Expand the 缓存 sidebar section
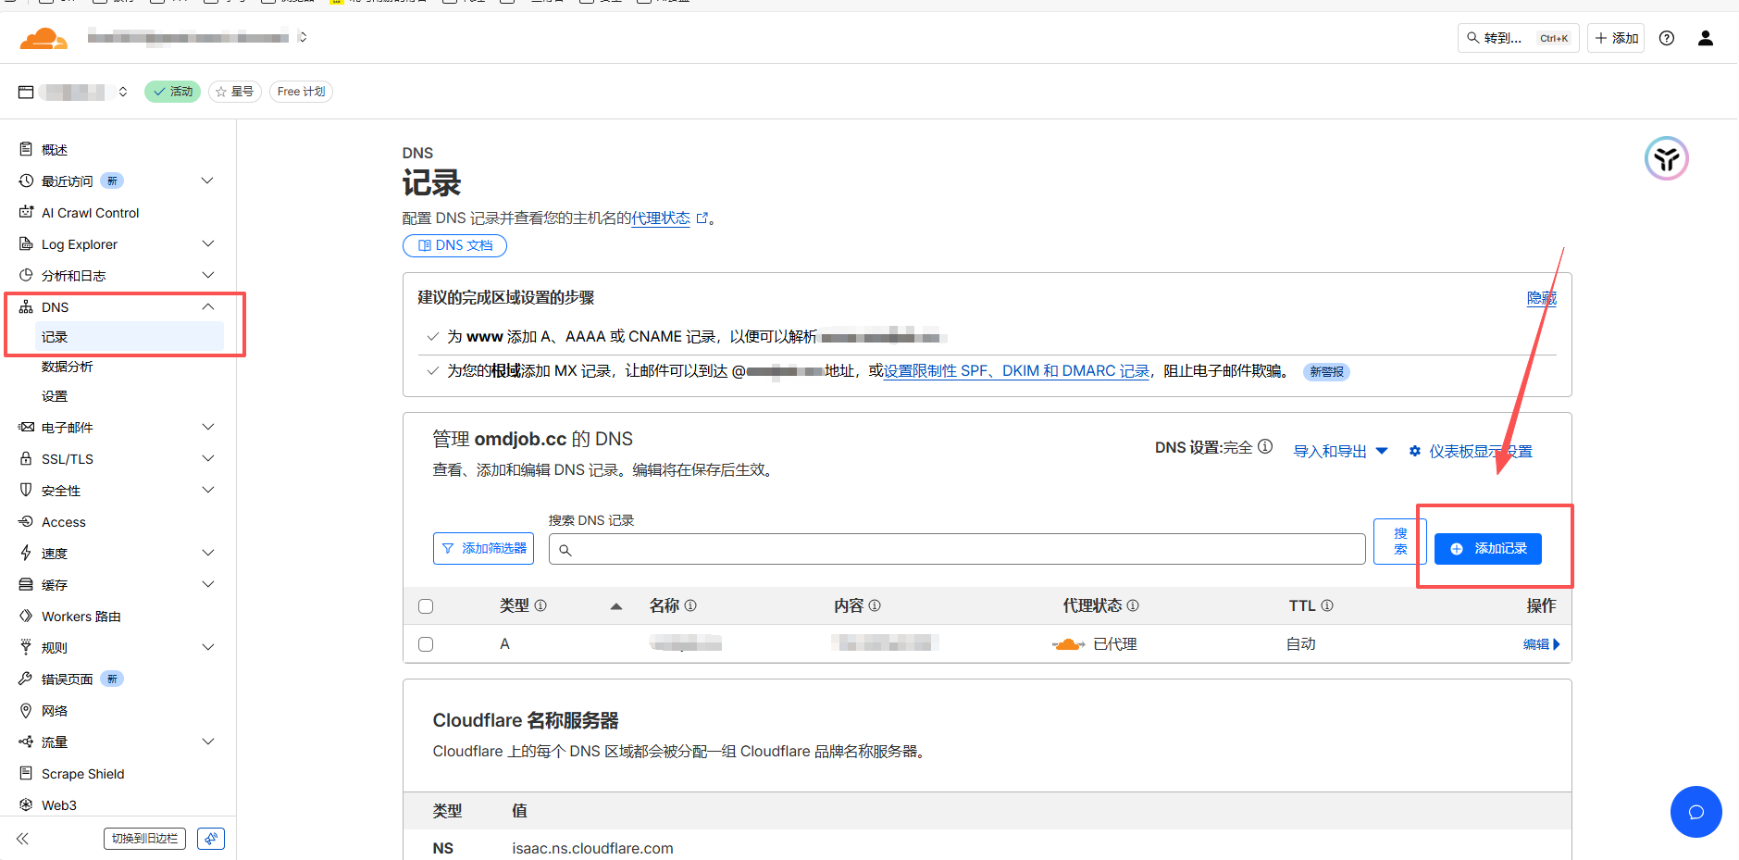1739x860 pixels. coord(208,584)
